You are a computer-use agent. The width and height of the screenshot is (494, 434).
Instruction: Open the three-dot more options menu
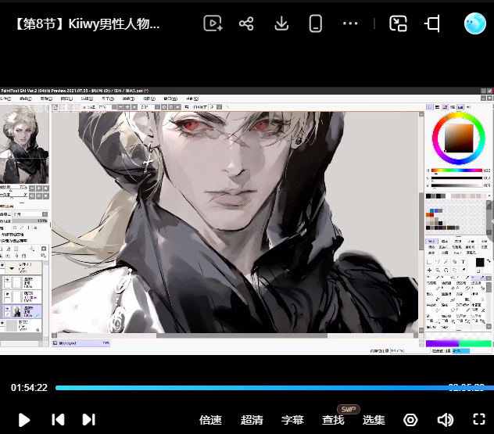click(x=350, y=23)
